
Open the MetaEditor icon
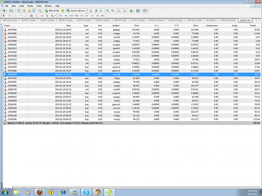coord(62,11)
